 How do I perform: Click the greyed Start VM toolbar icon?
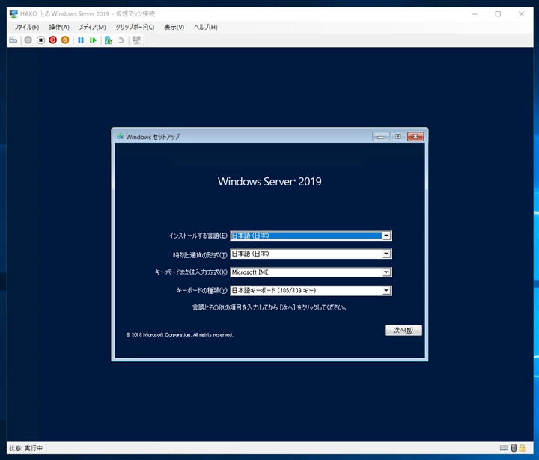[x=28, y=40]
